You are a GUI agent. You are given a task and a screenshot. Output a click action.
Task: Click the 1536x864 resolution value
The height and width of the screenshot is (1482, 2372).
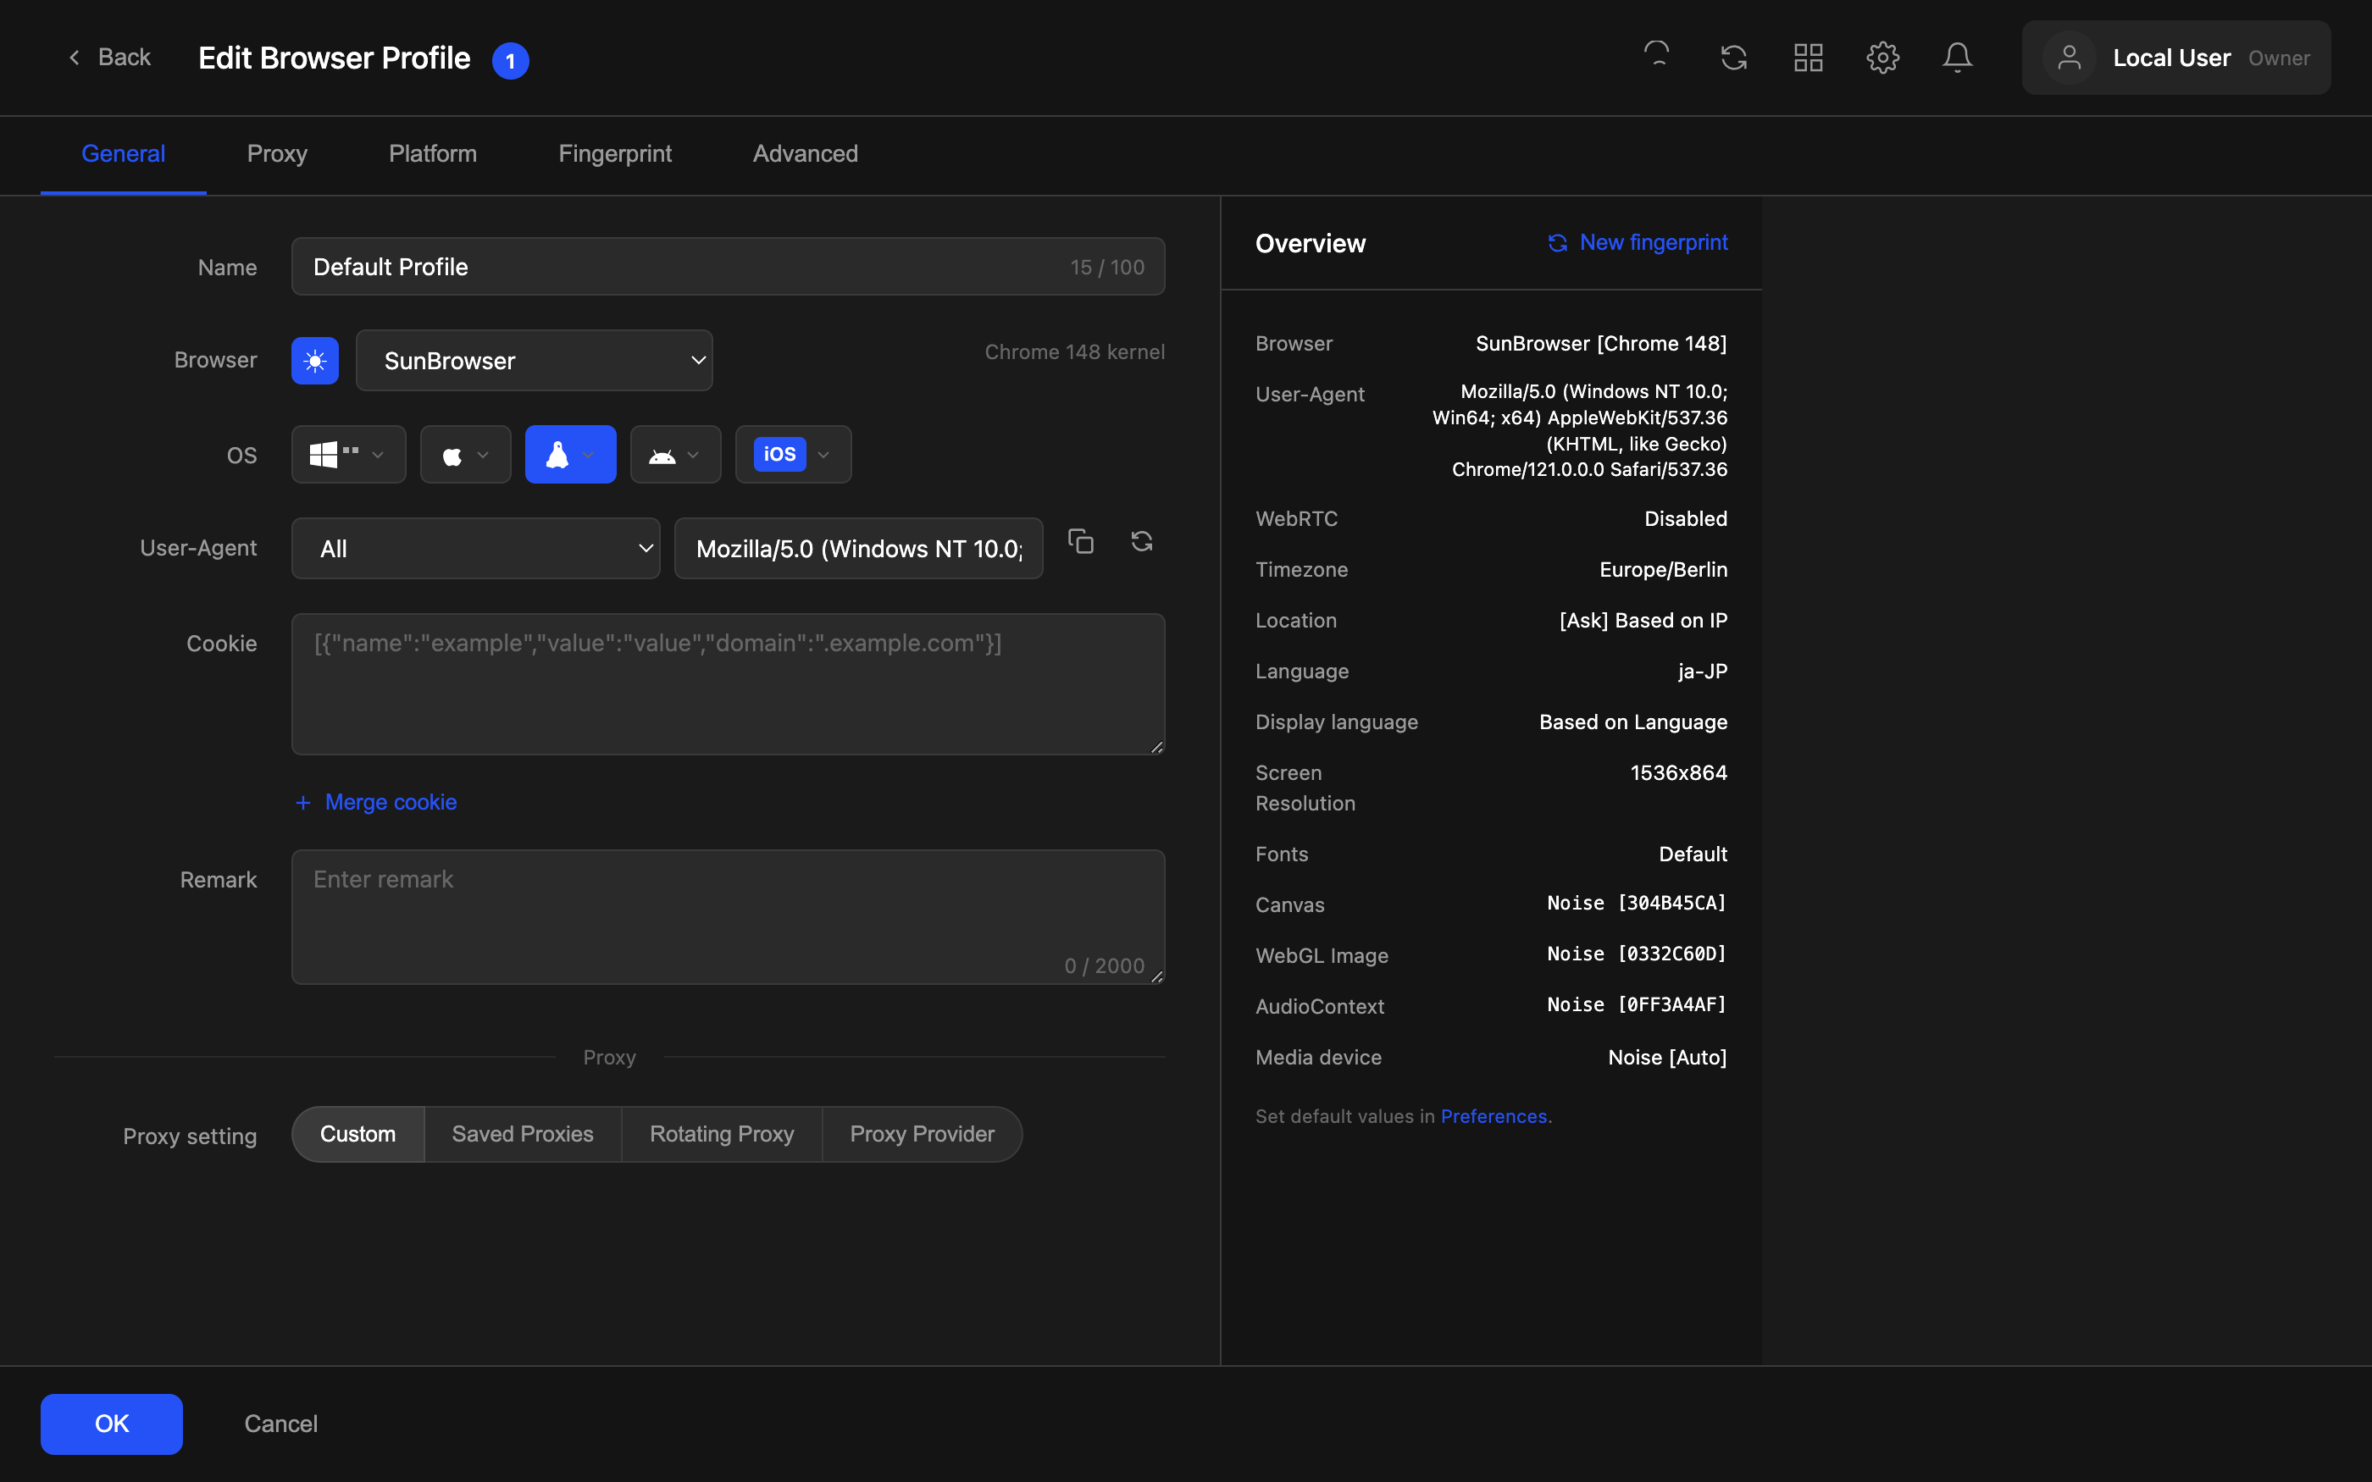[x=1678, y=772]
